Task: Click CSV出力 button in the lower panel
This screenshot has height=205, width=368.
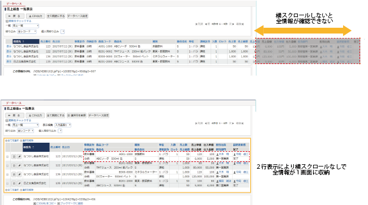Action: tap(35, 116)
